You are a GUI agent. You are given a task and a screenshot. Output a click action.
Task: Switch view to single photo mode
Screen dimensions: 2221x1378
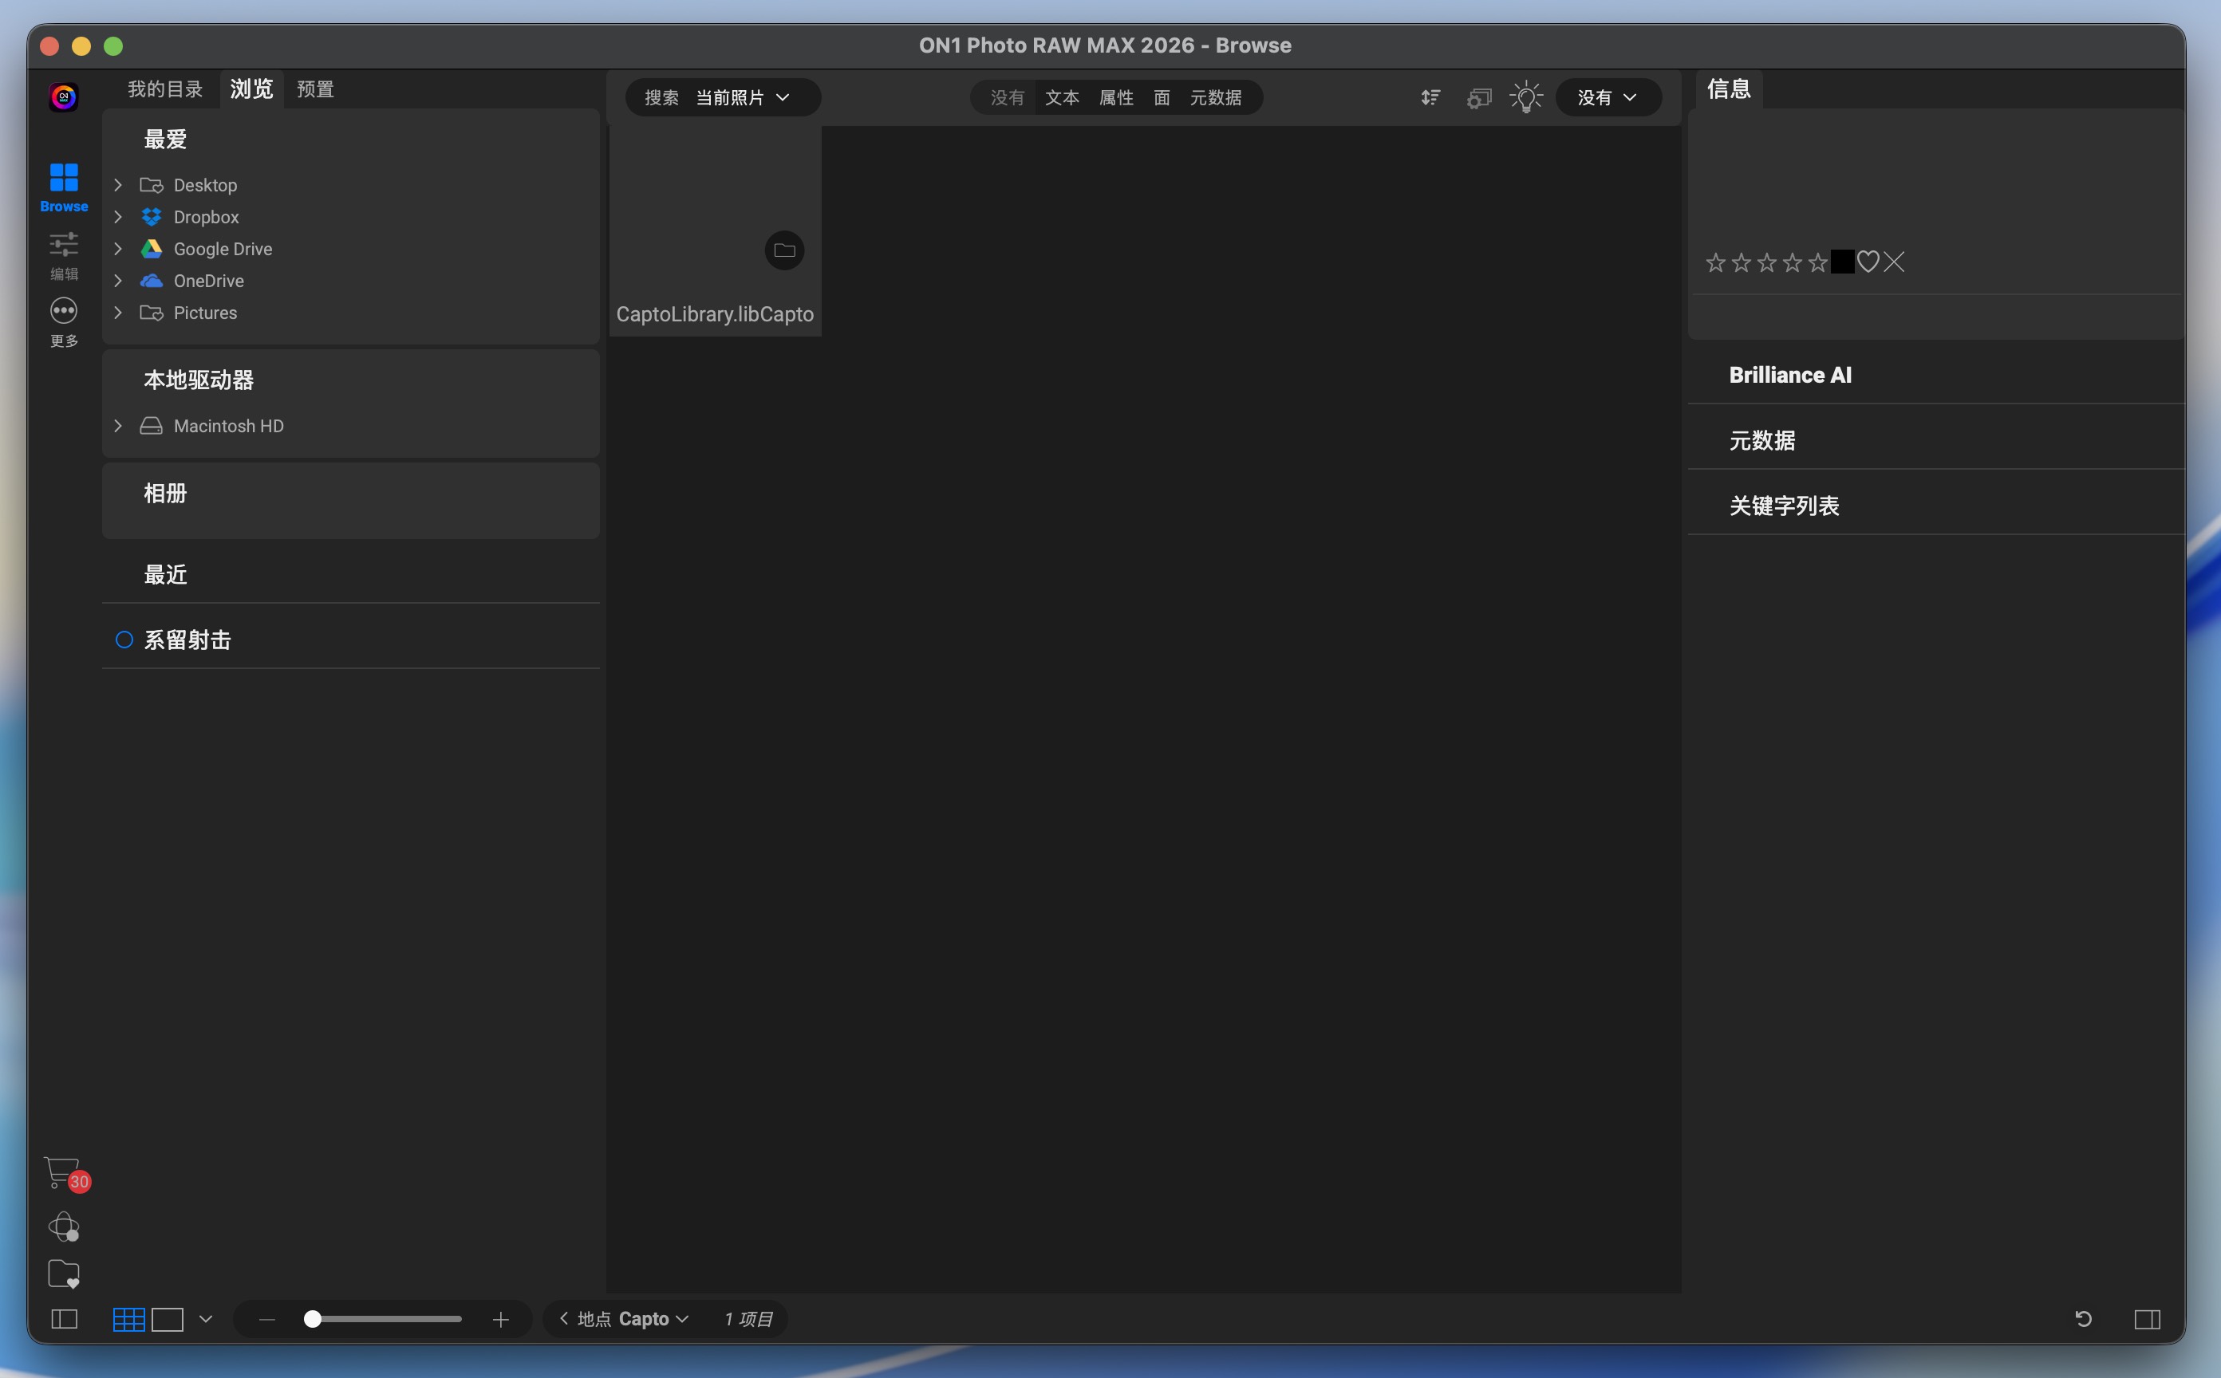coord(168,1319)
